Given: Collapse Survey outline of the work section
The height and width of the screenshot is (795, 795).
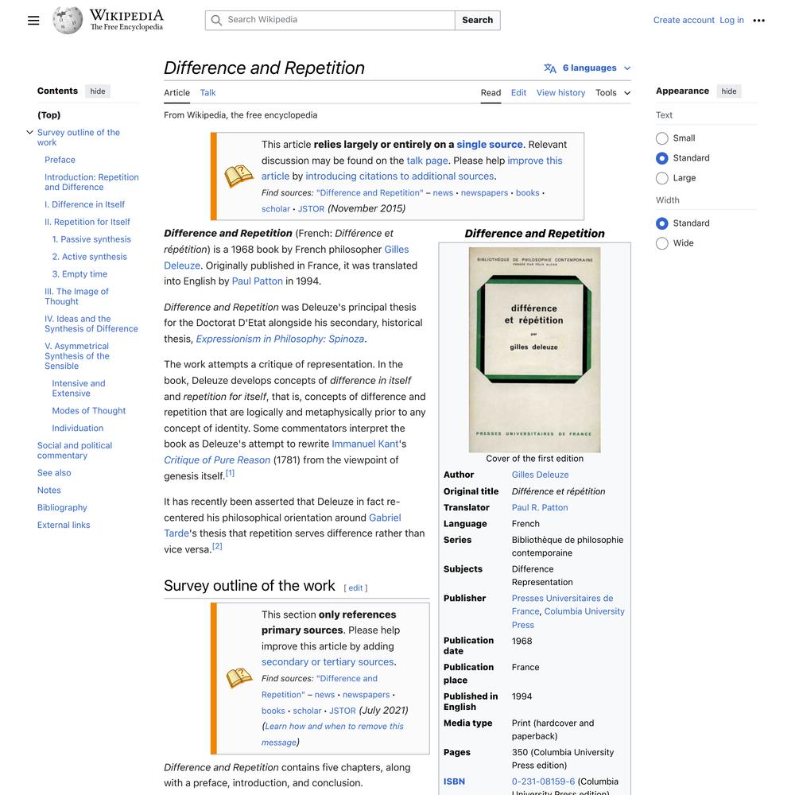Looking at the screenshot, I should [x=30, y=132].
